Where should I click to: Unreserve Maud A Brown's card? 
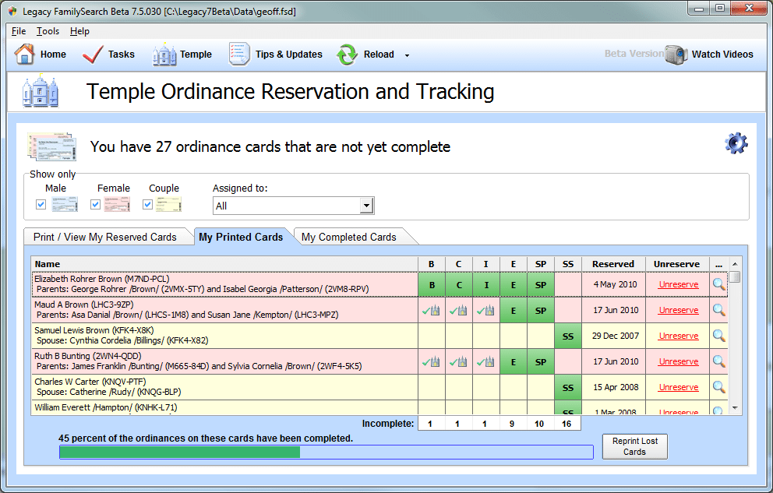click(679, 310)
